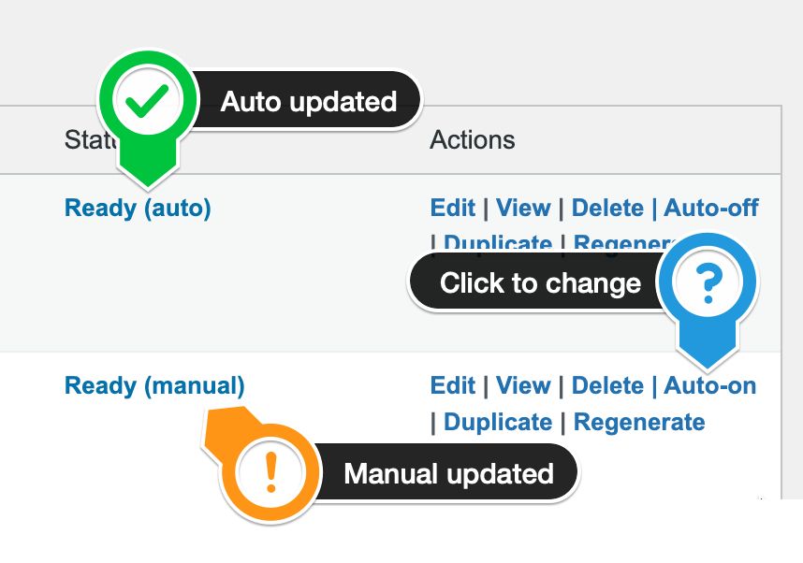Turn off auto update via Auto-off
The height and width of the screenshot is (563, 803).
pos(711,208)
